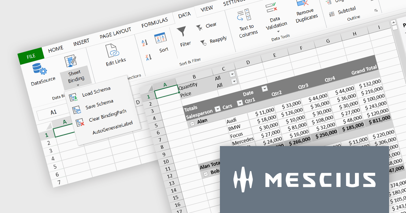Click the Reapply filter icon
This screenshot has width=406, height=213.
point(203,43)
